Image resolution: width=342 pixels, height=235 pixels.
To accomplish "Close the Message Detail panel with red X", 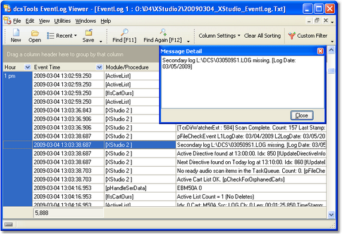I will tap(320, 51).
